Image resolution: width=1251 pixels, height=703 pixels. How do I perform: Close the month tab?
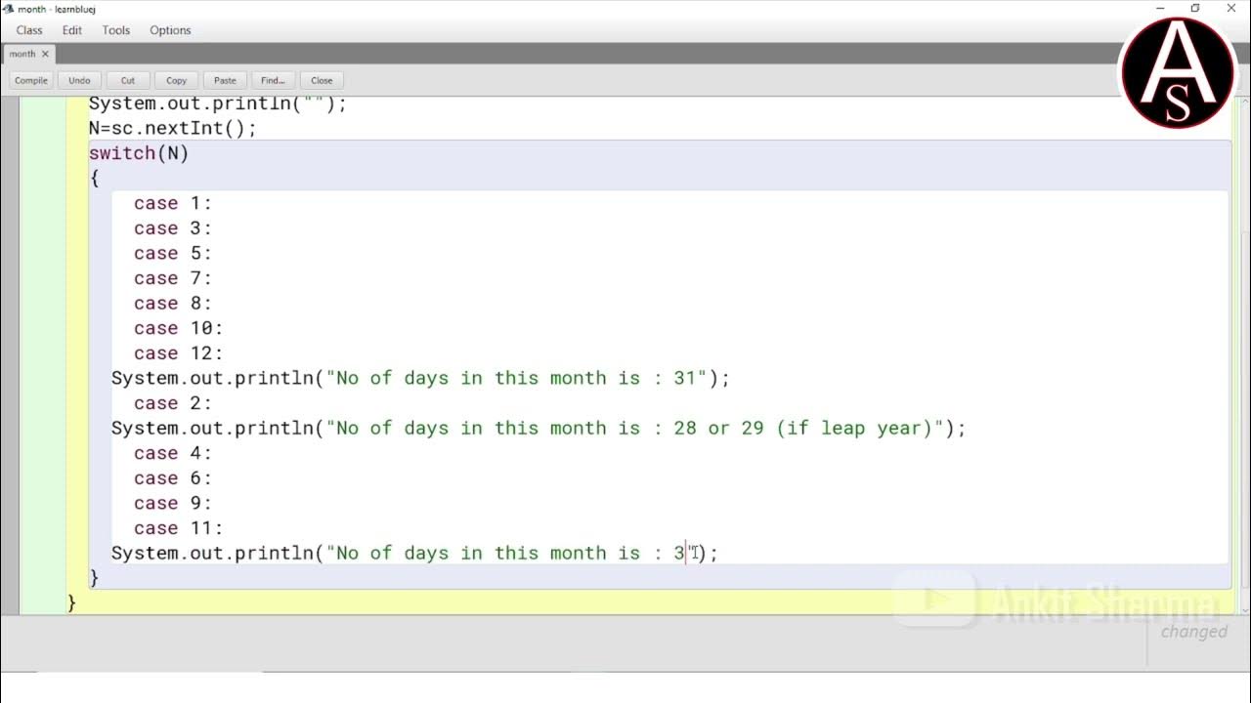[45, 54]
